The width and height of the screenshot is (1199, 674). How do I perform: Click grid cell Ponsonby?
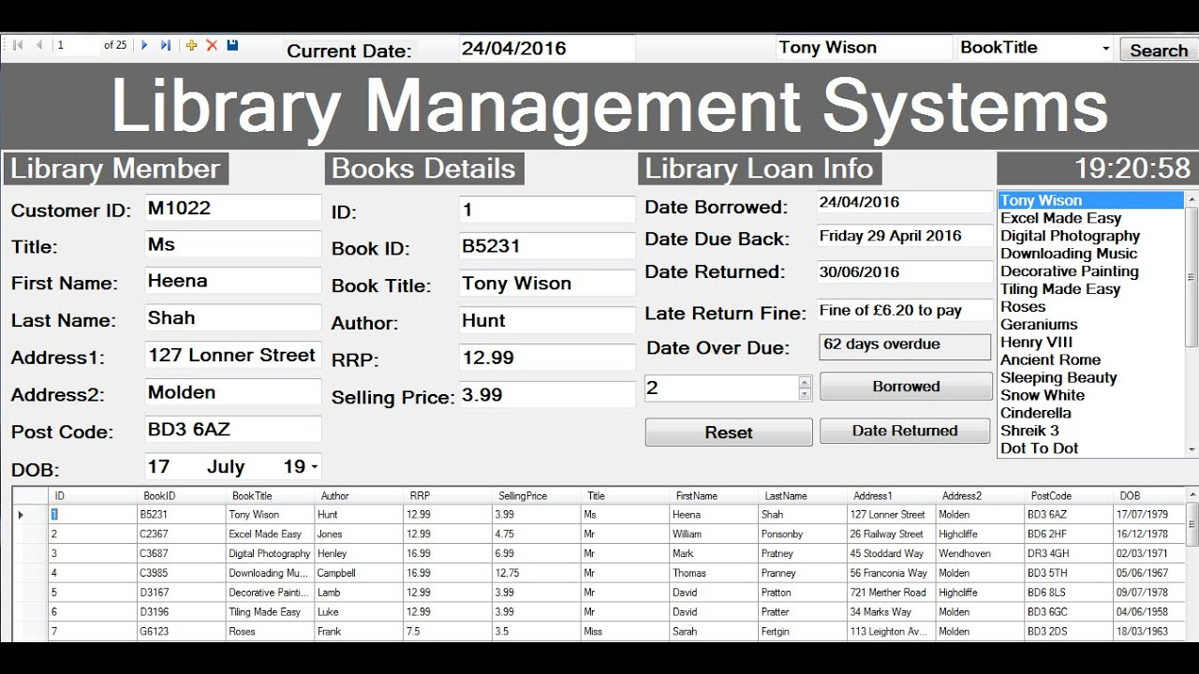[803, 534]
